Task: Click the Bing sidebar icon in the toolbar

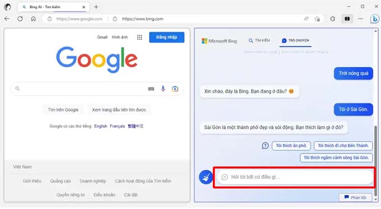Action: coord(374,18)
